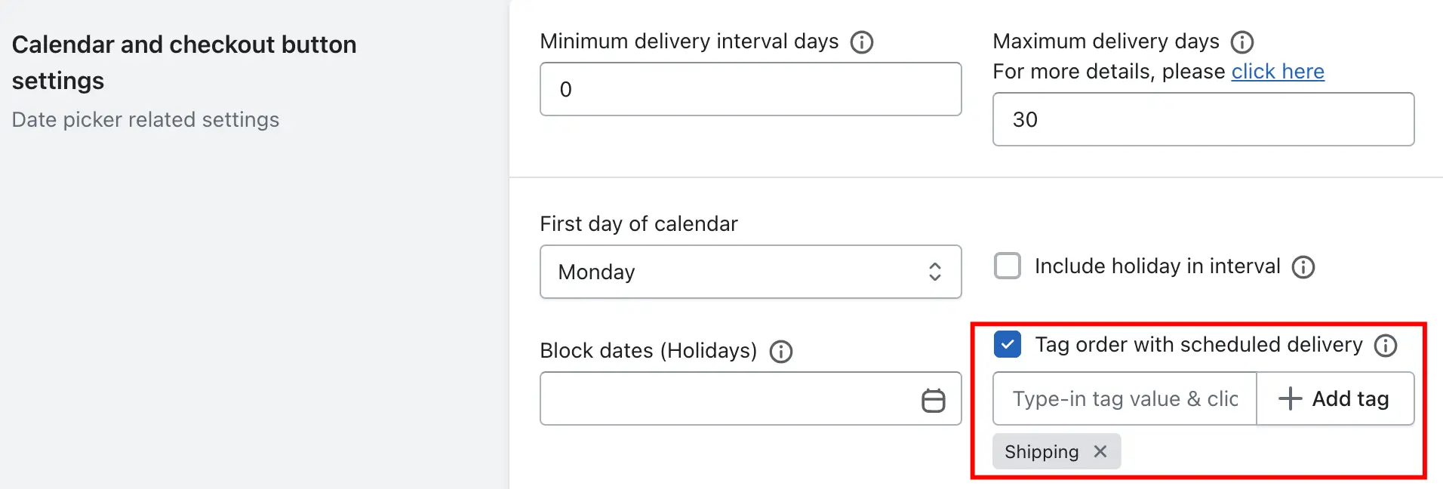Image resolution: width=1443 pixels, height=489 pixels.
Task: Show info for Block dates (Holidays)
Action: pos(780,352)
